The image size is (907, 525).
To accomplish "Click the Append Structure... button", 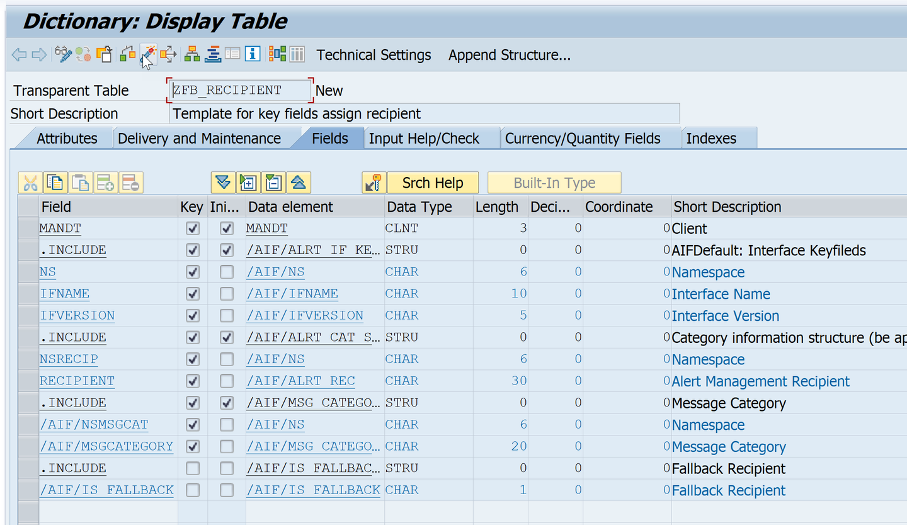I will coord(510,55).
